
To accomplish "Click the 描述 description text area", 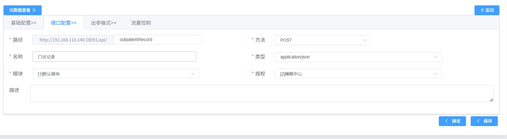I will click(x=262, y=94).
